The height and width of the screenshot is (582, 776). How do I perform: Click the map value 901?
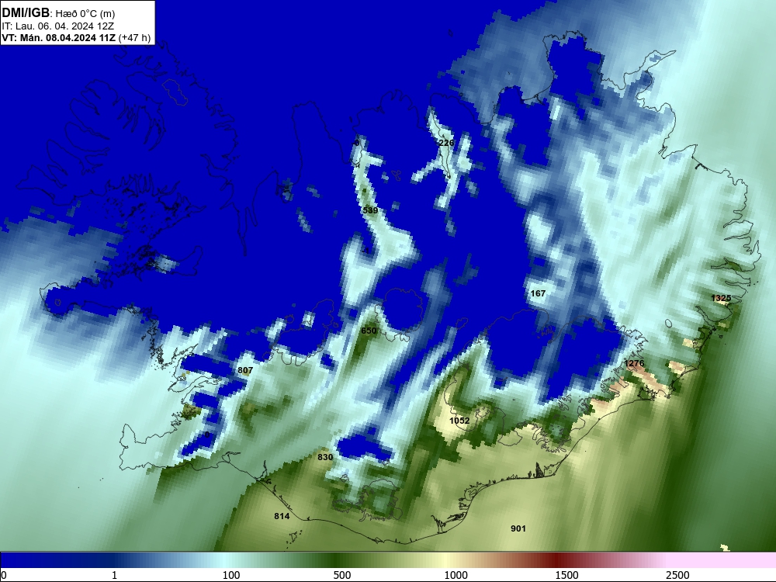tap(518, 528)
